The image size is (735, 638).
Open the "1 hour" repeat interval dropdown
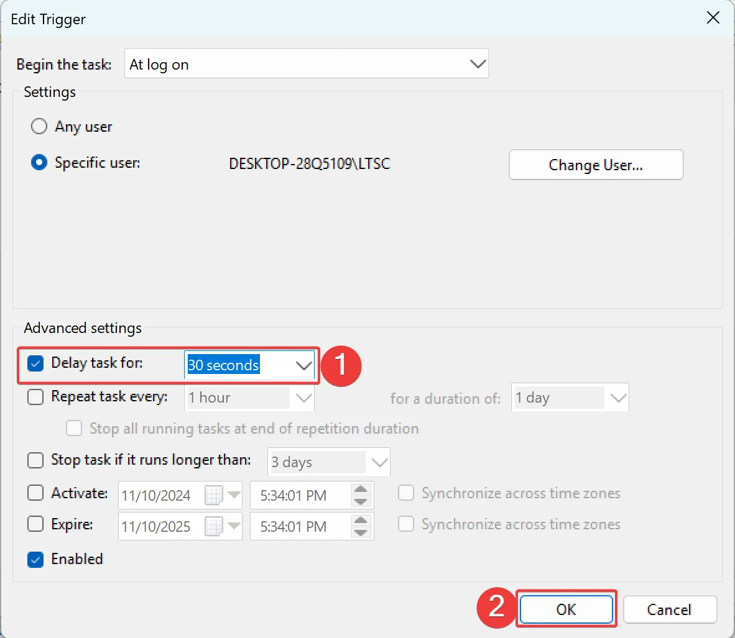[x=303, y=398]
